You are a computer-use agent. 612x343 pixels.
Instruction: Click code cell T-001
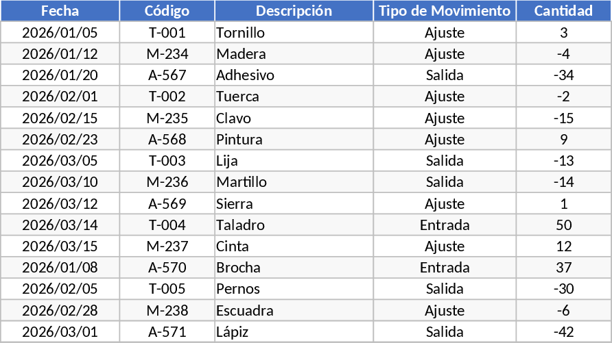tap(167, 33)
